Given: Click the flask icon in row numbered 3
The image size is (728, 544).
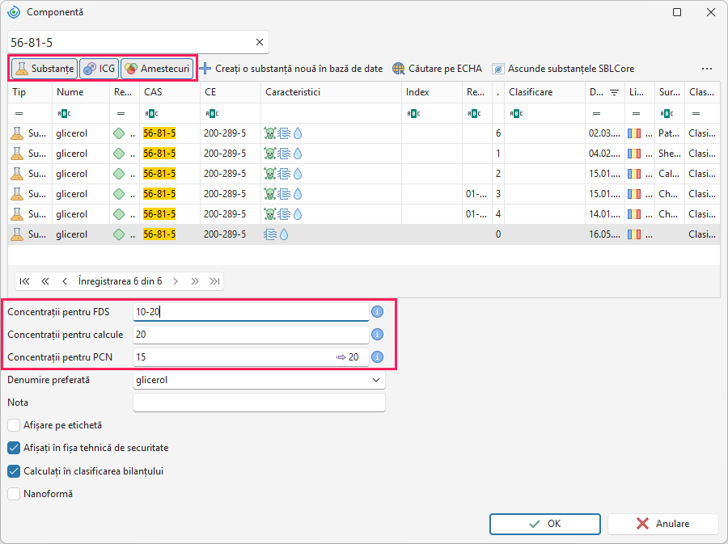Looking at the screenshot, I should click(17, 194).
